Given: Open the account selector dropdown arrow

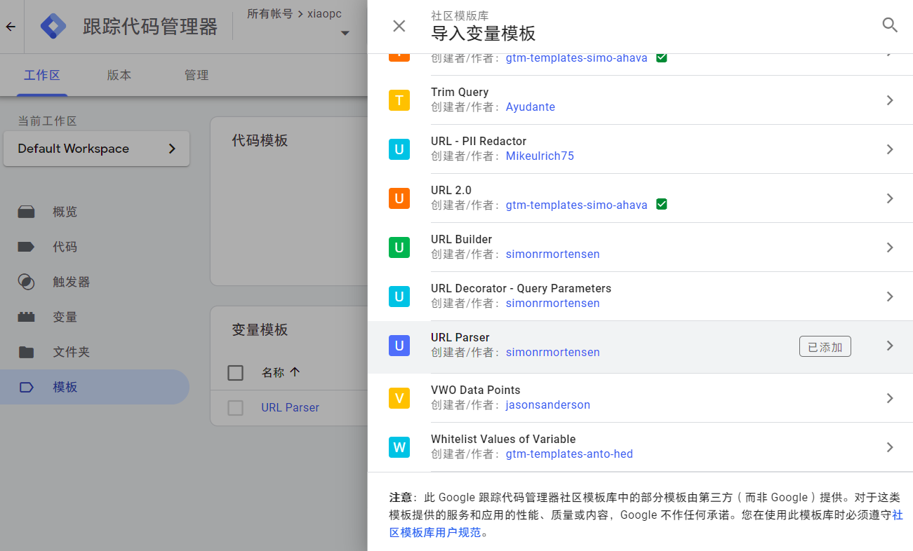Looking at the screenshot, I should [x=345, y=33].
